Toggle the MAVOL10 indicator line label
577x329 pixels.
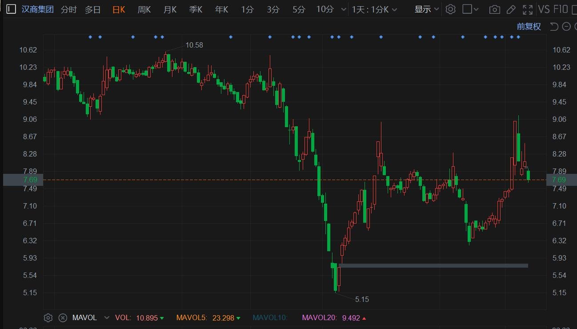pos(270,318)
